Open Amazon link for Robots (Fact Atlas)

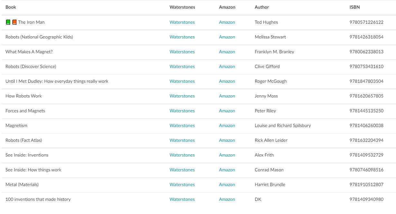(x=227, y=140)
